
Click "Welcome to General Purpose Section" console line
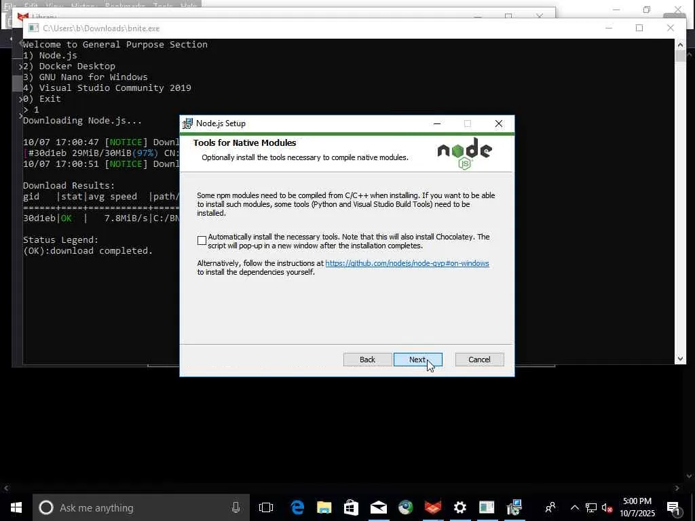click(115, 44)
